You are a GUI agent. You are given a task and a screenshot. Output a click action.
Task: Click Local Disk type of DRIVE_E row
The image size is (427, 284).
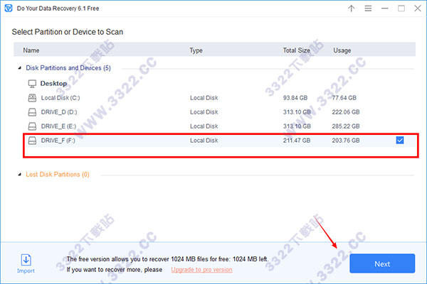pos(204,126)
